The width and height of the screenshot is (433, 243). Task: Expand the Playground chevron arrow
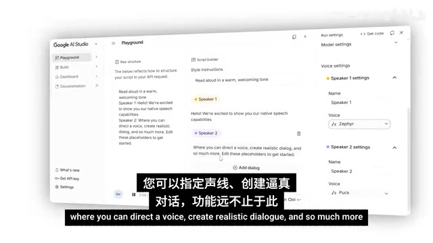[x=96, y=57]
